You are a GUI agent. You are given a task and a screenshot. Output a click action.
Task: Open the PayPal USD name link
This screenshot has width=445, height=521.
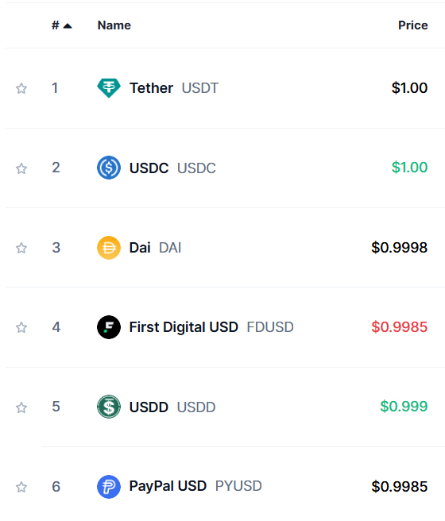[168, 486]
